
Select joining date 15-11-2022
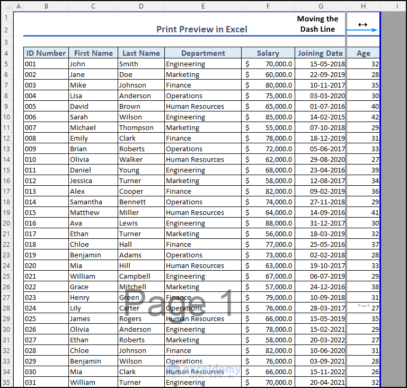click(x=320, y=372)
